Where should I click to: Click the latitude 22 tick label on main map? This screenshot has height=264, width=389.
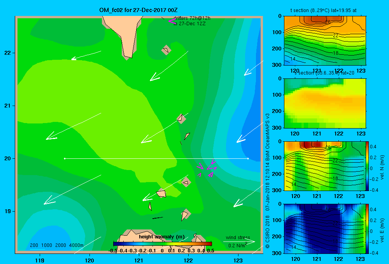point(8,53)
